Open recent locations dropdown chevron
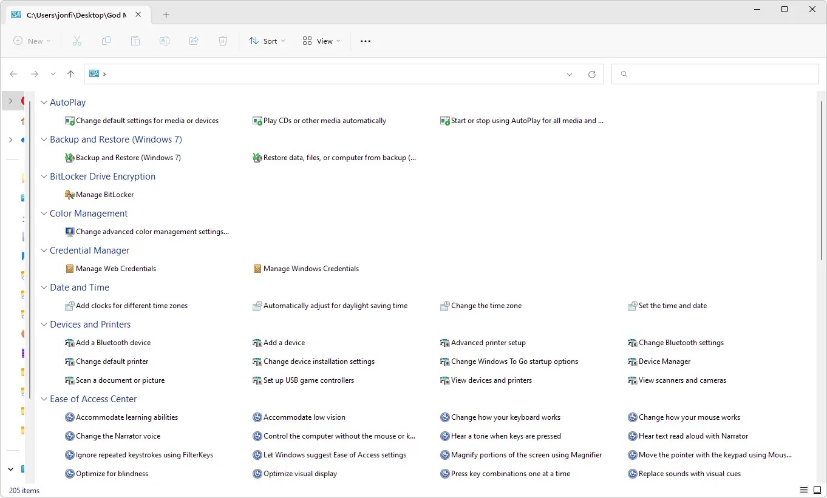 53,74
